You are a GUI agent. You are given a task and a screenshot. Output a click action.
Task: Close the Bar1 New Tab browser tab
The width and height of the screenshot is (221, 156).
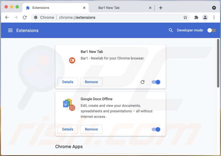150,8
